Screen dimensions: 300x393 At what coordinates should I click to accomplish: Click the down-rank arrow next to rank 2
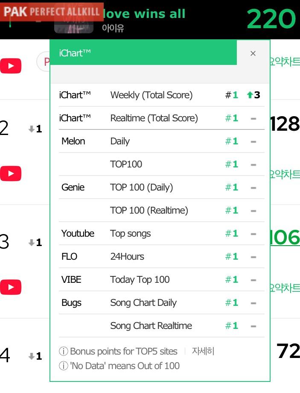point(31,129)
